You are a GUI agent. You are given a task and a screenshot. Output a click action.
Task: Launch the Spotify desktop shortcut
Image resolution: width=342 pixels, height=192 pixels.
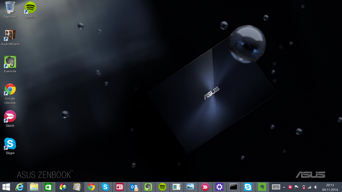click(x=30, y=10)
